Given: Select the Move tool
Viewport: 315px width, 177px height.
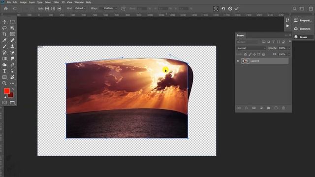Looking at the screenshot, I should 4,22.
